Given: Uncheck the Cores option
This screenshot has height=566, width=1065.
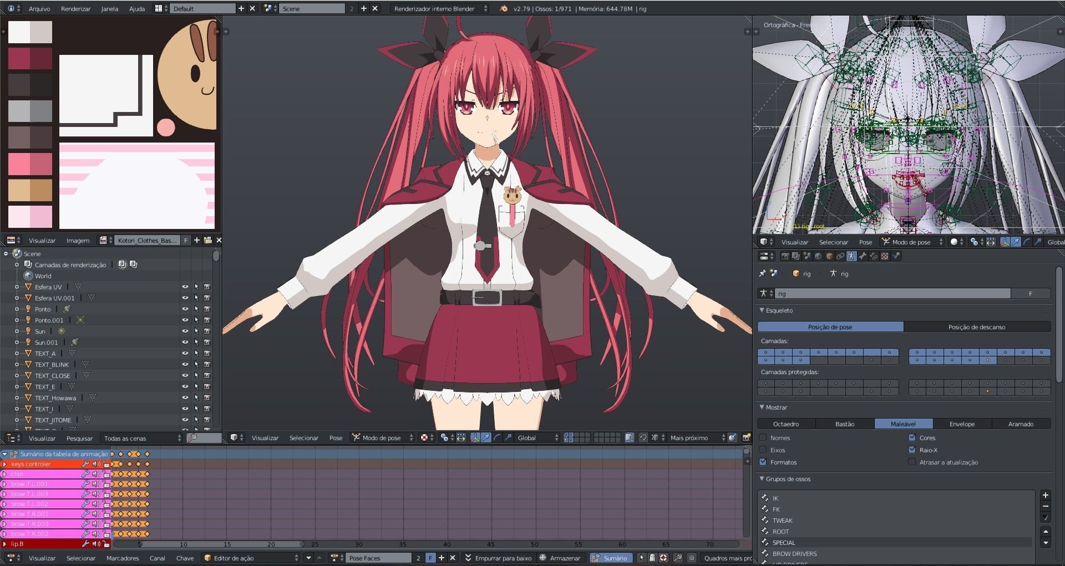Looking at the screenshot, I should 912,437.
